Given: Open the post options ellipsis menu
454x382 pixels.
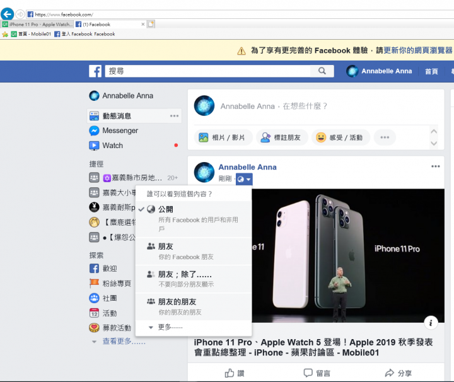Looking at the screenshot, I should pyautogui.click(x=436, y=166).
